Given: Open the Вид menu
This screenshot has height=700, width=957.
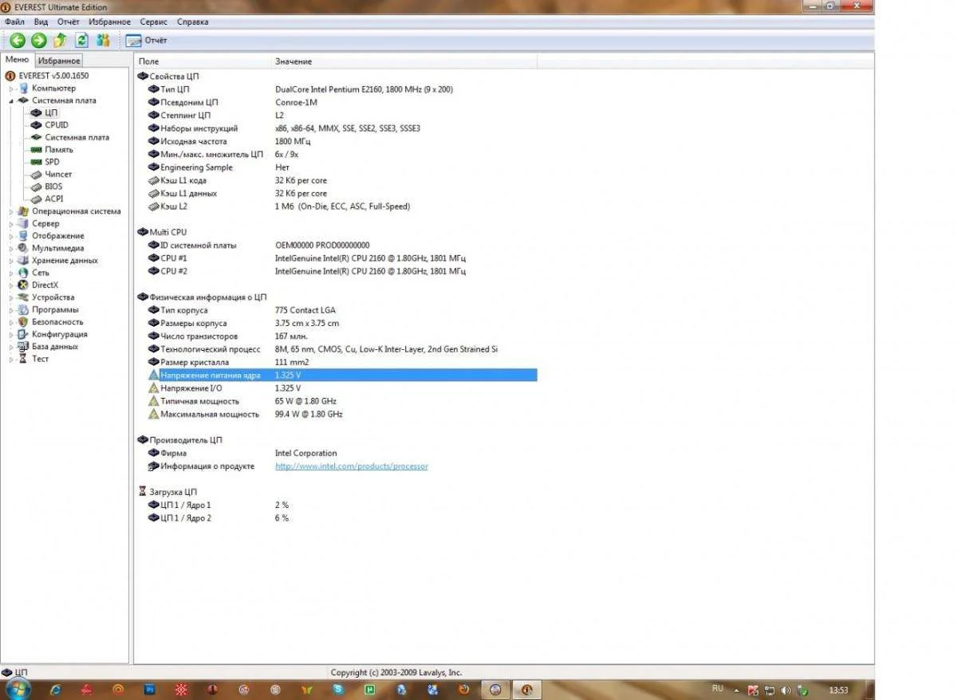Looking at the screenshot, I should [41, 22].
